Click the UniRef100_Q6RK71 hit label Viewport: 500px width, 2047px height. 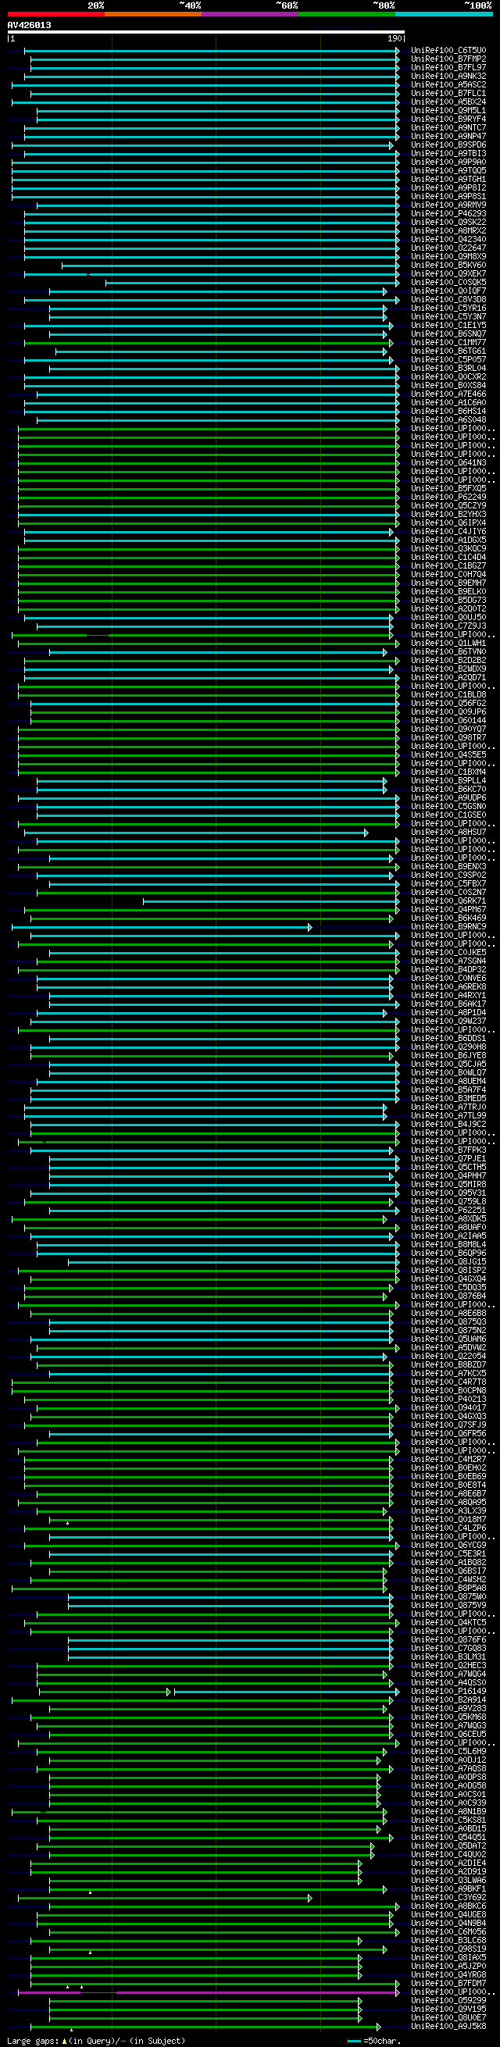click(x=448, y=901)
